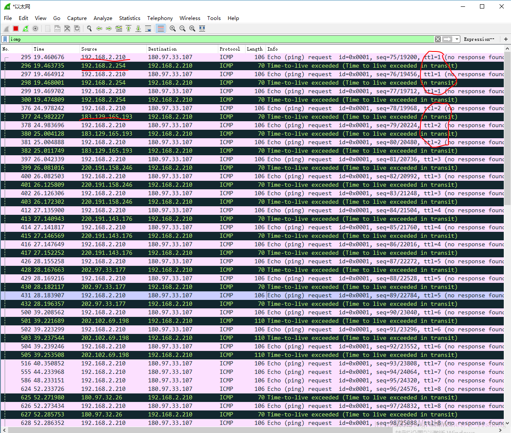Viewport: 511px width, 433px height.
Task: Stop the running packet capture
Action: (16, 28)
